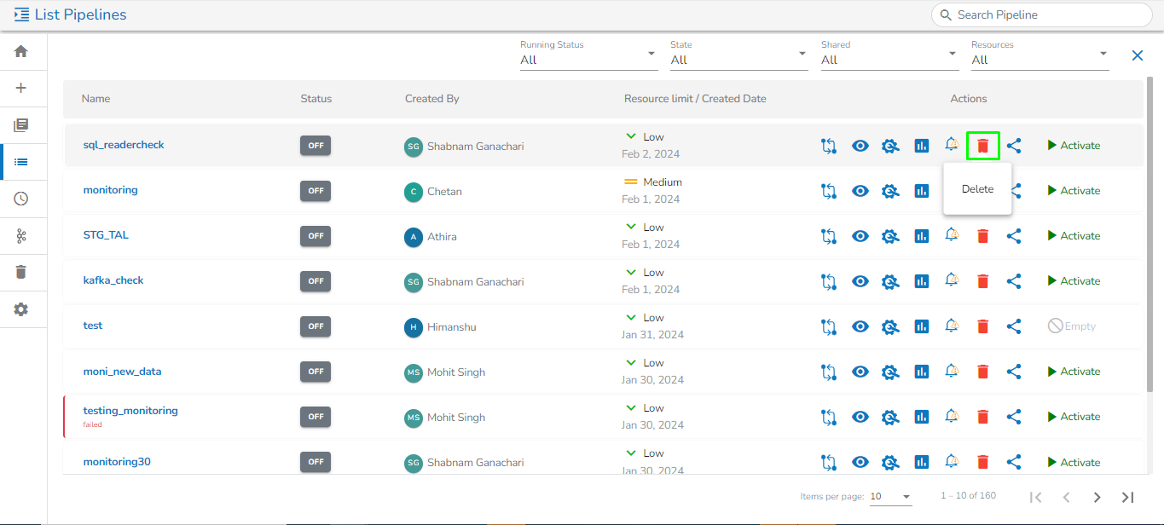Screen dimensions: 1164x525
Task: Open the bar chart monitoring icon for moni_new_data
Action: [x=921, y=372]
